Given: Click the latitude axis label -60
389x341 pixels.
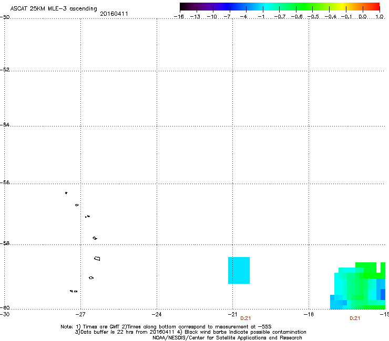Looking at the screenshot, I should (5, 307).
